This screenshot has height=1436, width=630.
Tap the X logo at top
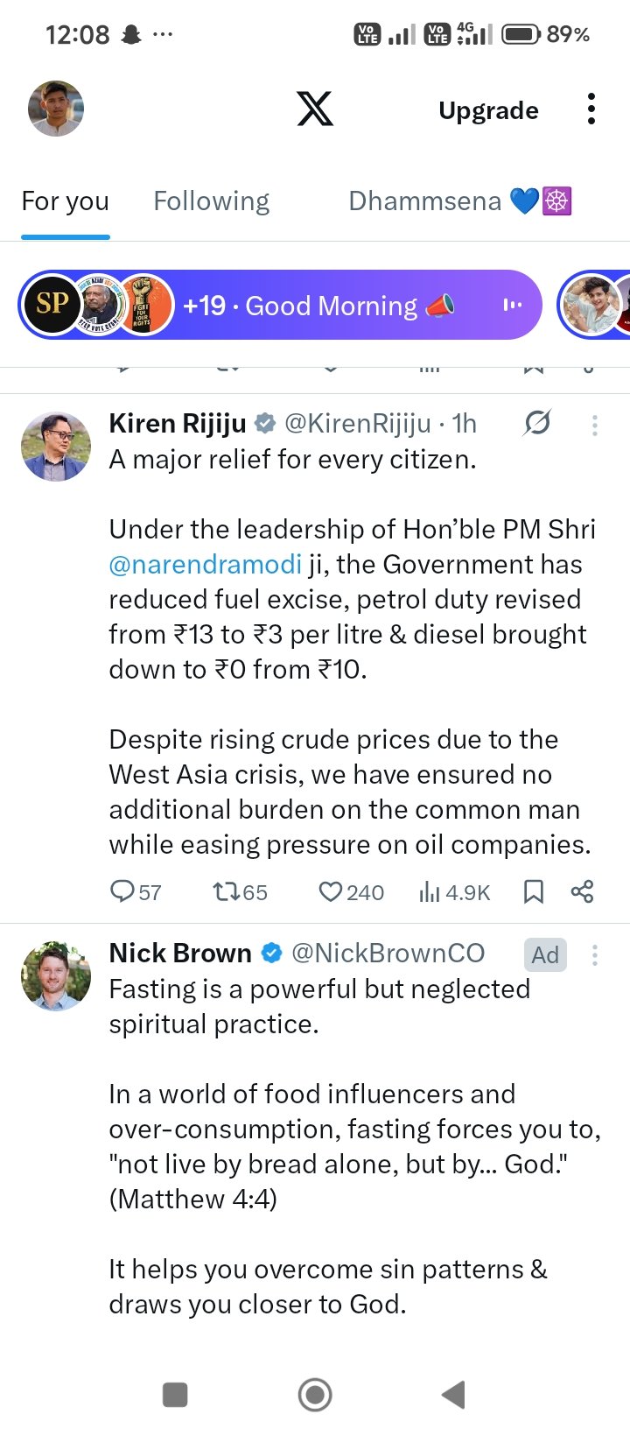315,109
